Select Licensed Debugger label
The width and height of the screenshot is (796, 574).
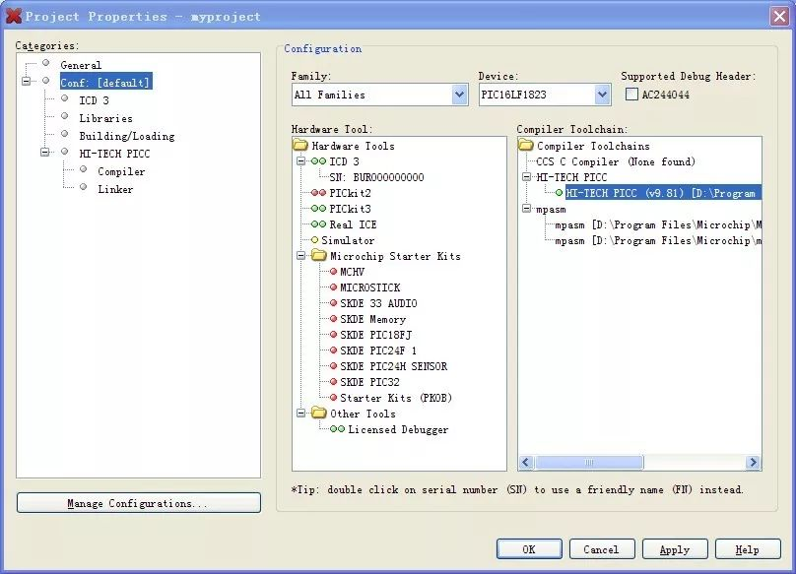click(x=398, y=429)
